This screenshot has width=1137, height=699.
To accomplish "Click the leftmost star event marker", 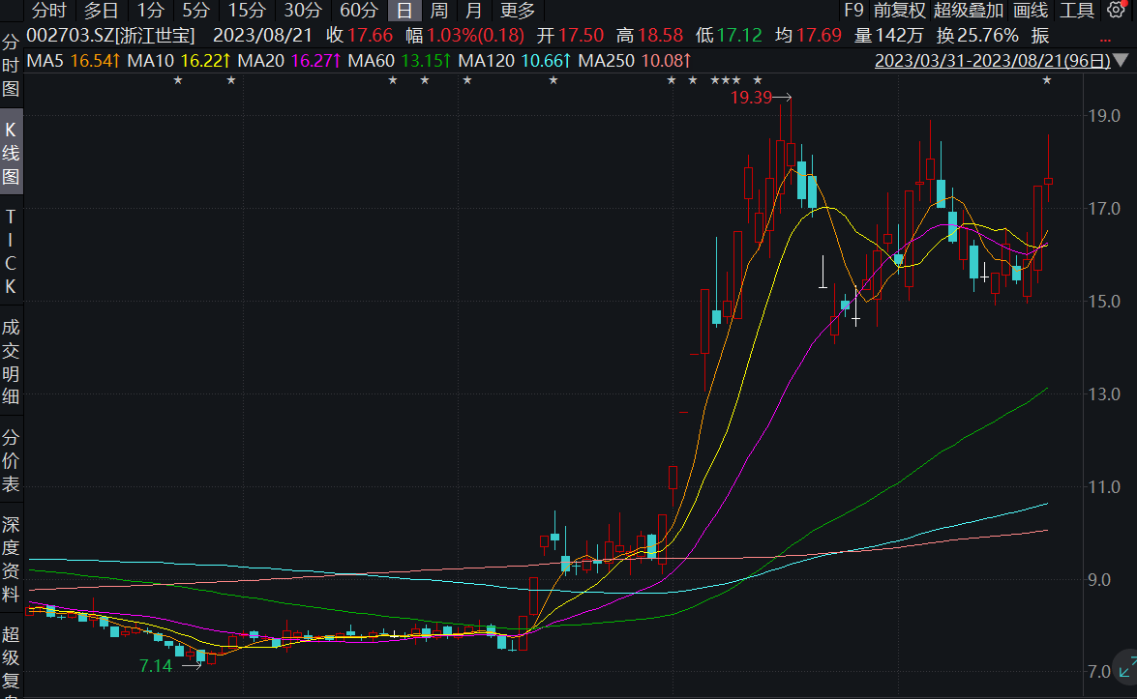I will [x=177, y=80].
